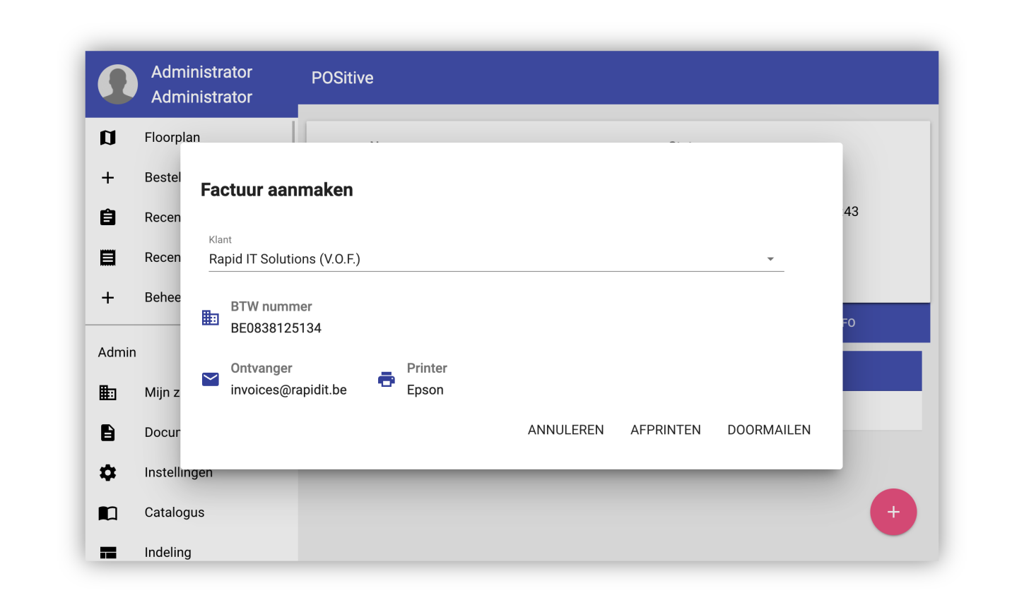The image size is (1024, 612).
Task: Click the clipboard icon in sidebar
Action: coord(107,217)
